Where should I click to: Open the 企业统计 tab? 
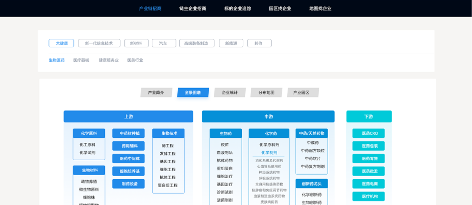point(230,93)
